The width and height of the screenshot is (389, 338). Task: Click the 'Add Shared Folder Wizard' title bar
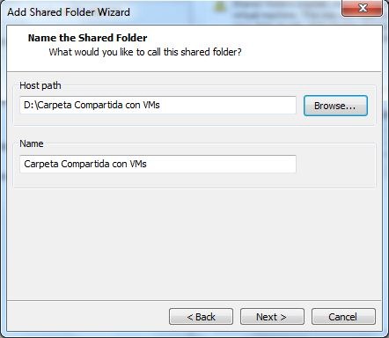69,12
